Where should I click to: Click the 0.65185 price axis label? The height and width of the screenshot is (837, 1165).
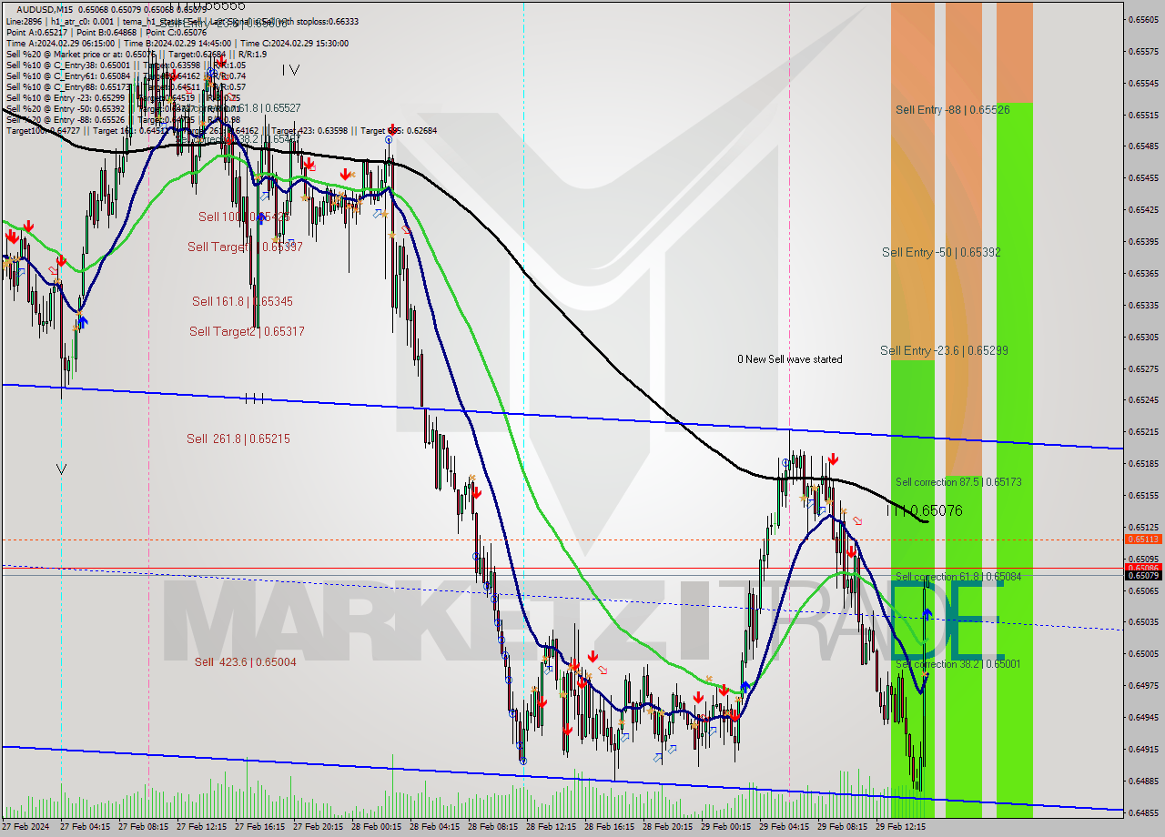point(1143,463)
